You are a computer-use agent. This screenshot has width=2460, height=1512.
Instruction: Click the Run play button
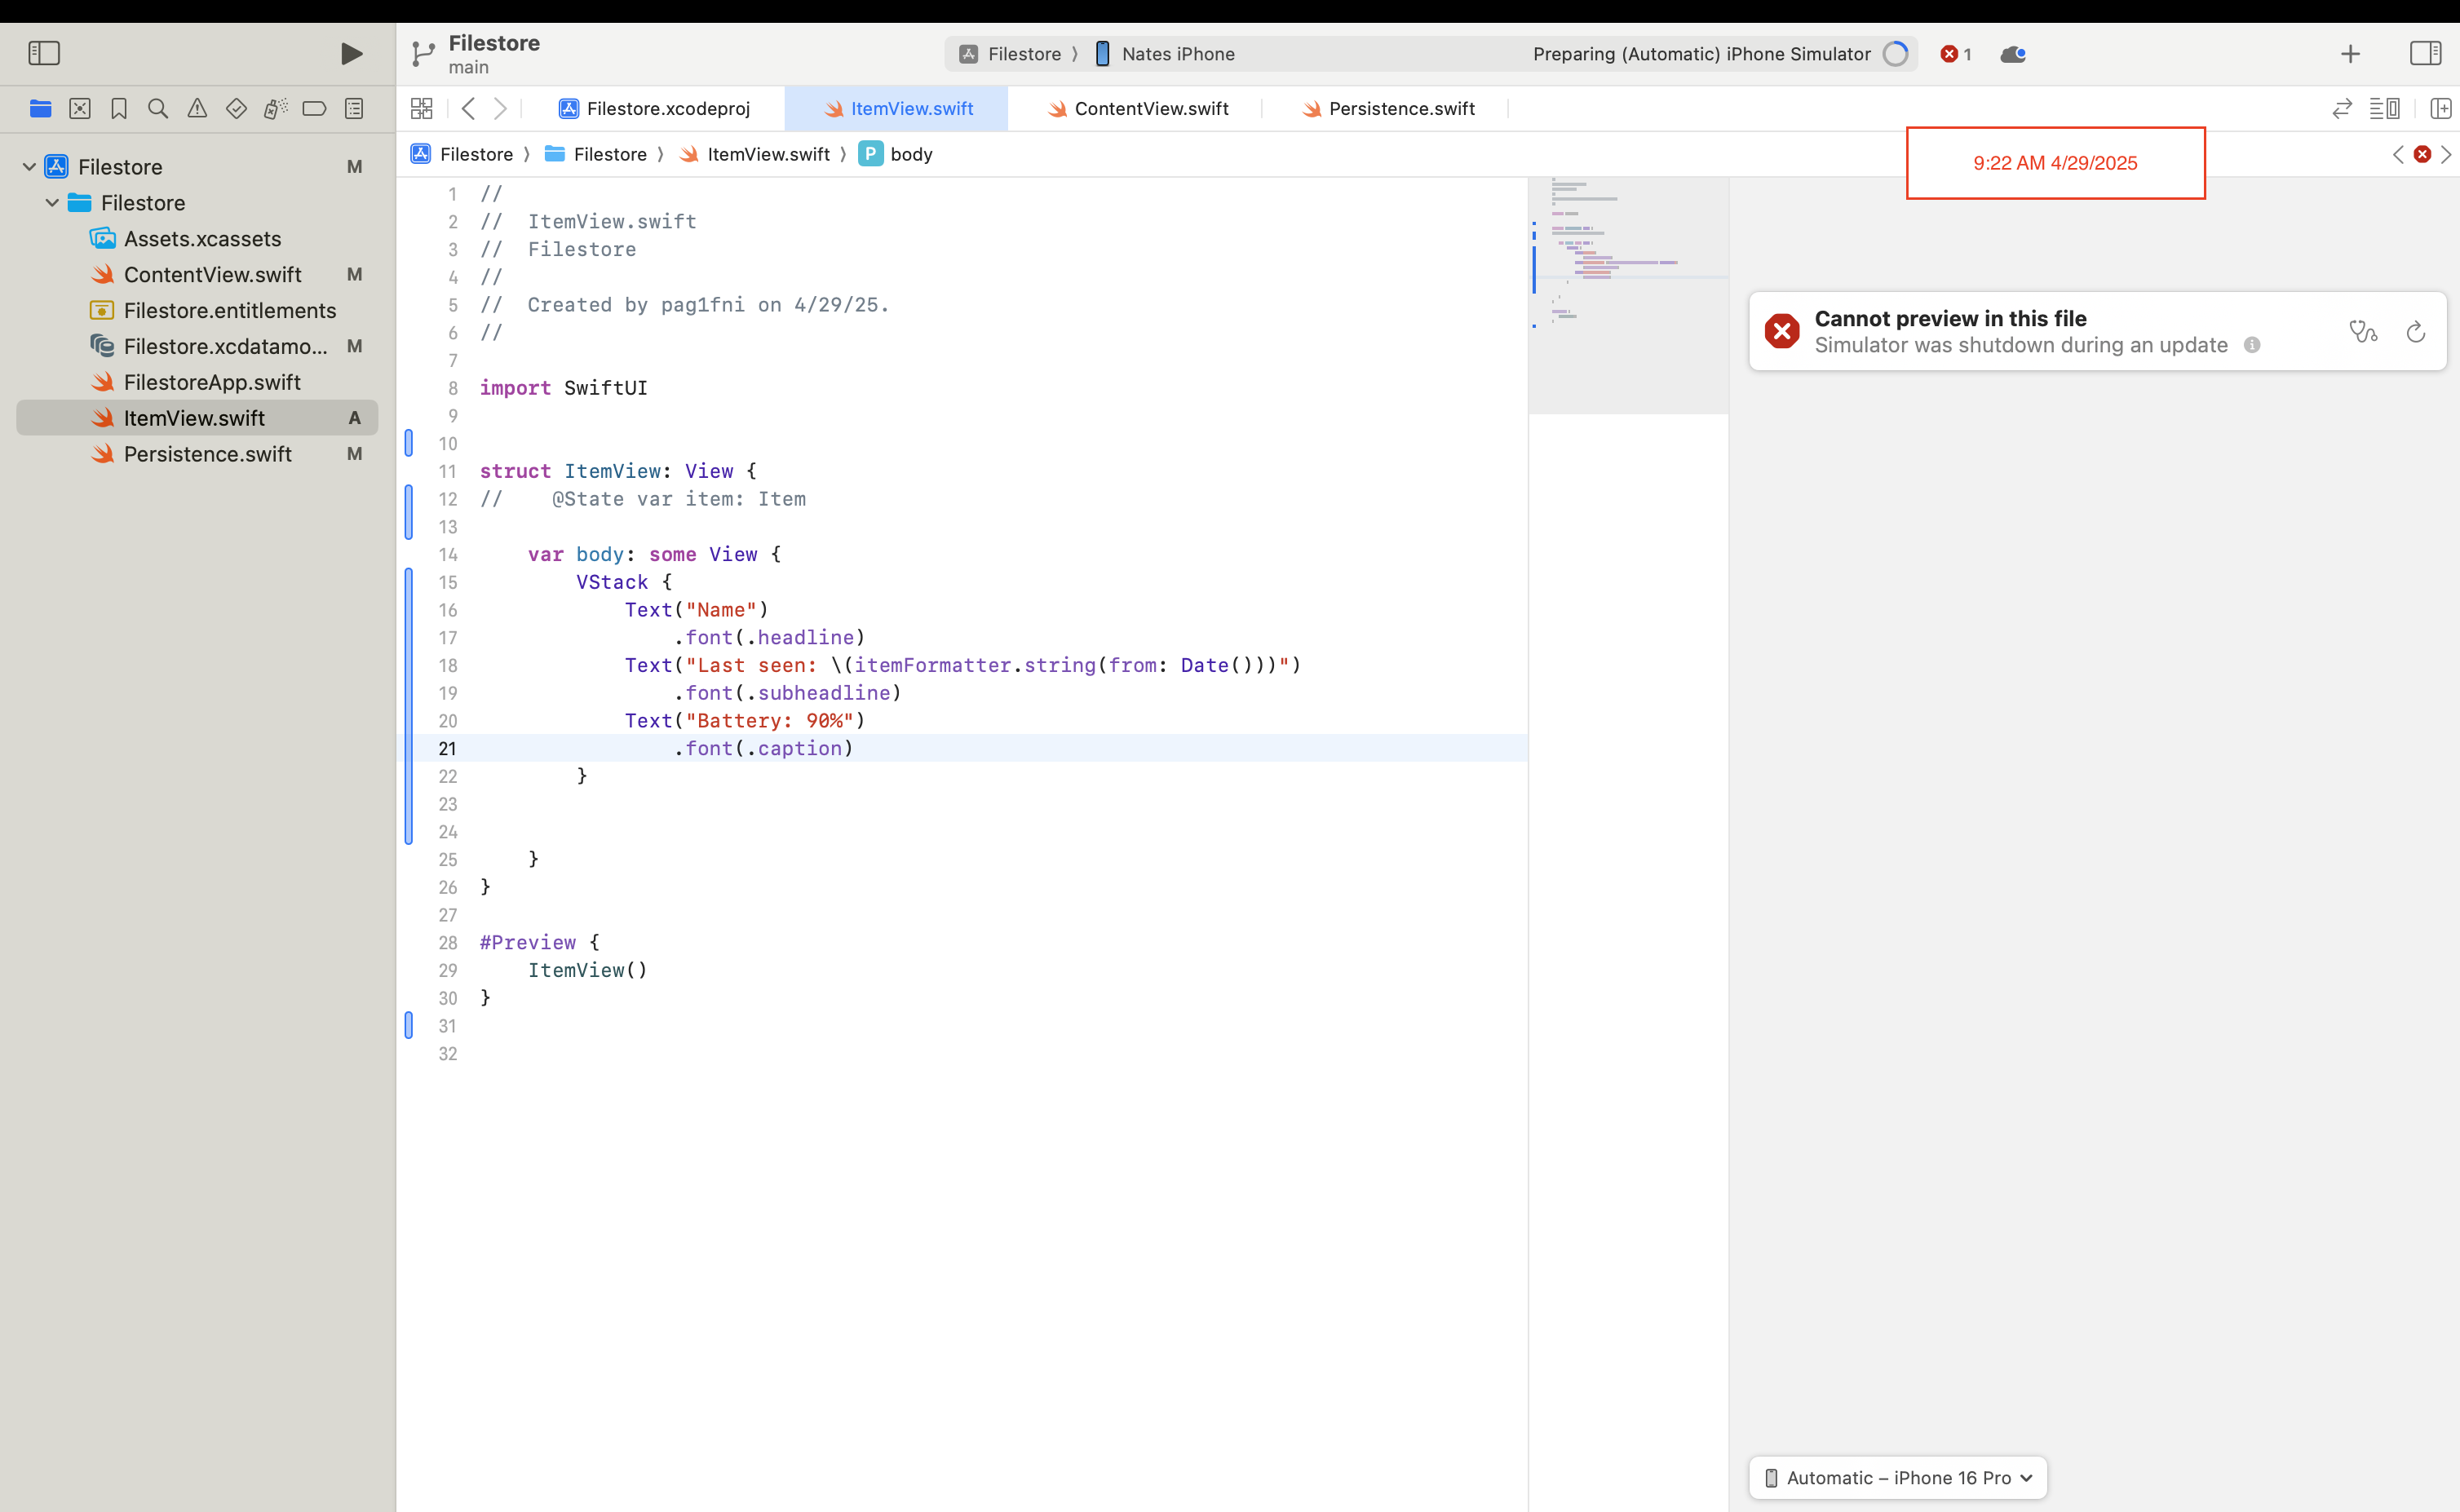pyautogui.click(x=351, y=53)
